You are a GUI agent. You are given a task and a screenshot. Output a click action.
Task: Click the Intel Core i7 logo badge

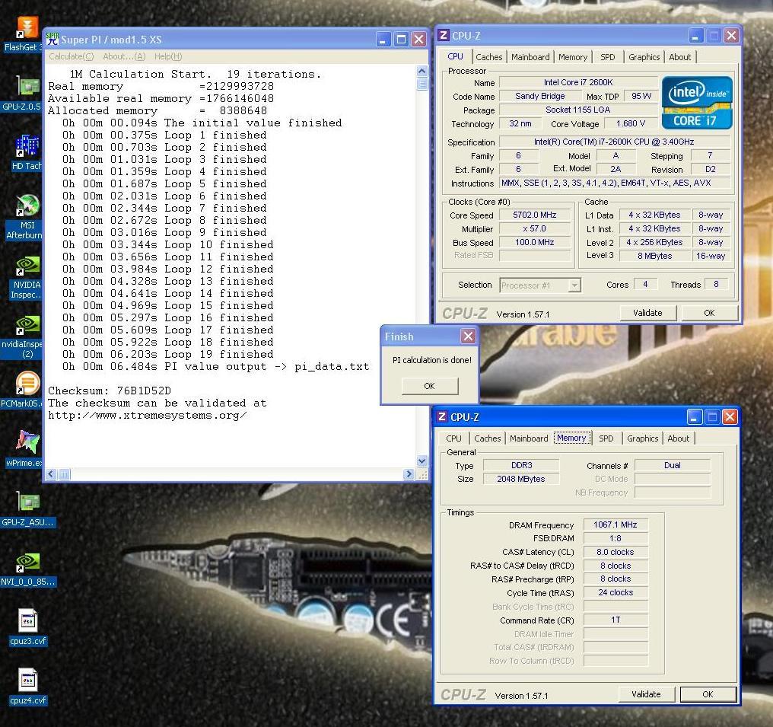point(697,103)
